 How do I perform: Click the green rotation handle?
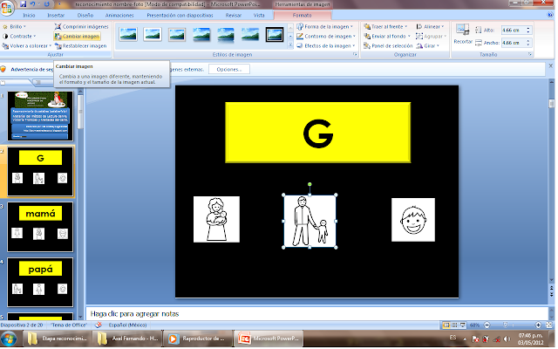click(x=310, y=184)
